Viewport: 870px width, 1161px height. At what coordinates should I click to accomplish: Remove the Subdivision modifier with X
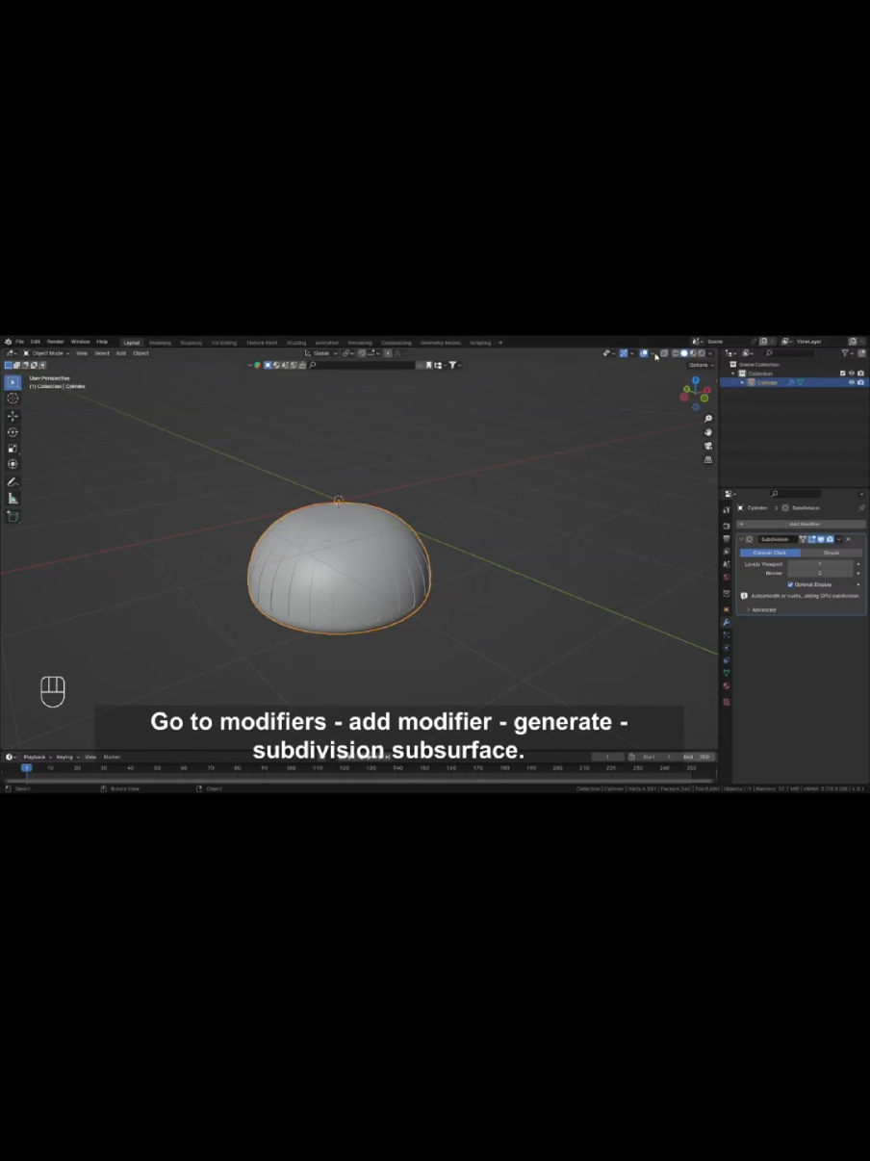click(848, 539)
